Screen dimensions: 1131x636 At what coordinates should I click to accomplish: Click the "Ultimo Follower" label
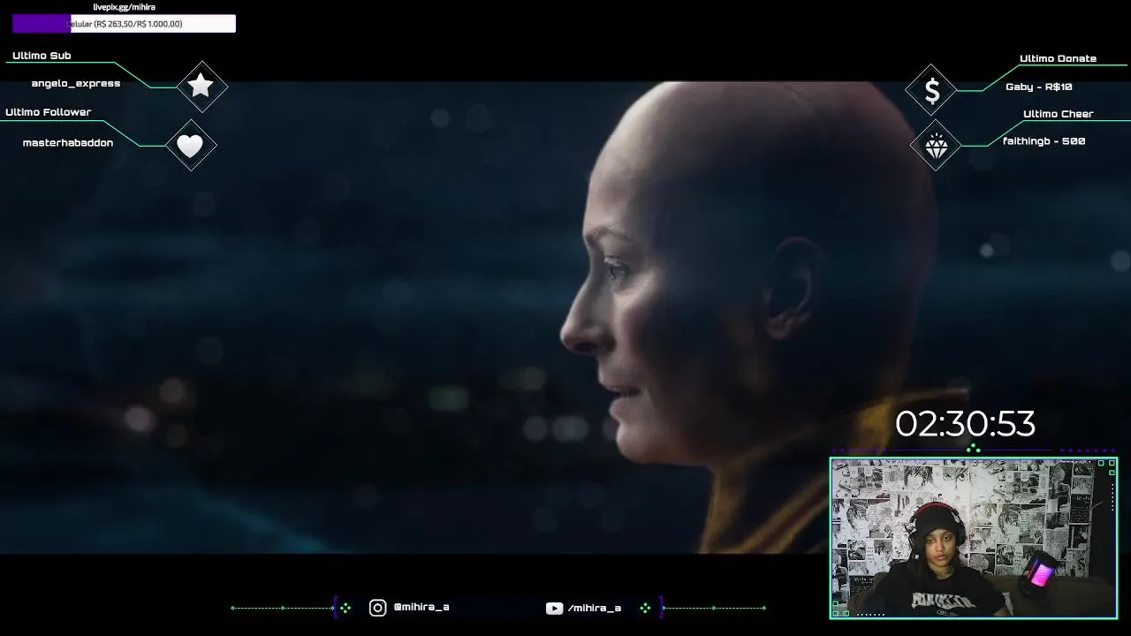48,112
